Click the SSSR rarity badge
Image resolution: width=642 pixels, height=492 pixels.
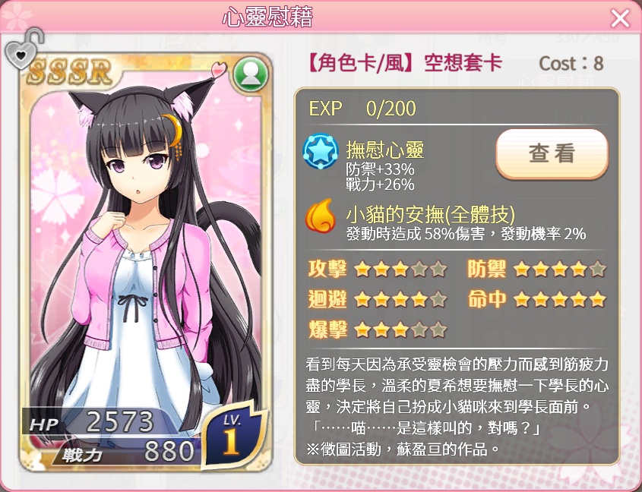(x=70, y=71)
